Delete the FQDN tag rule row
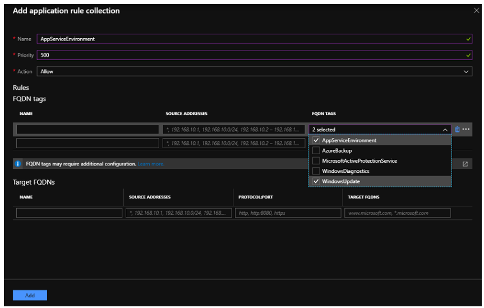484x308 pixels. tap(457, 130)
